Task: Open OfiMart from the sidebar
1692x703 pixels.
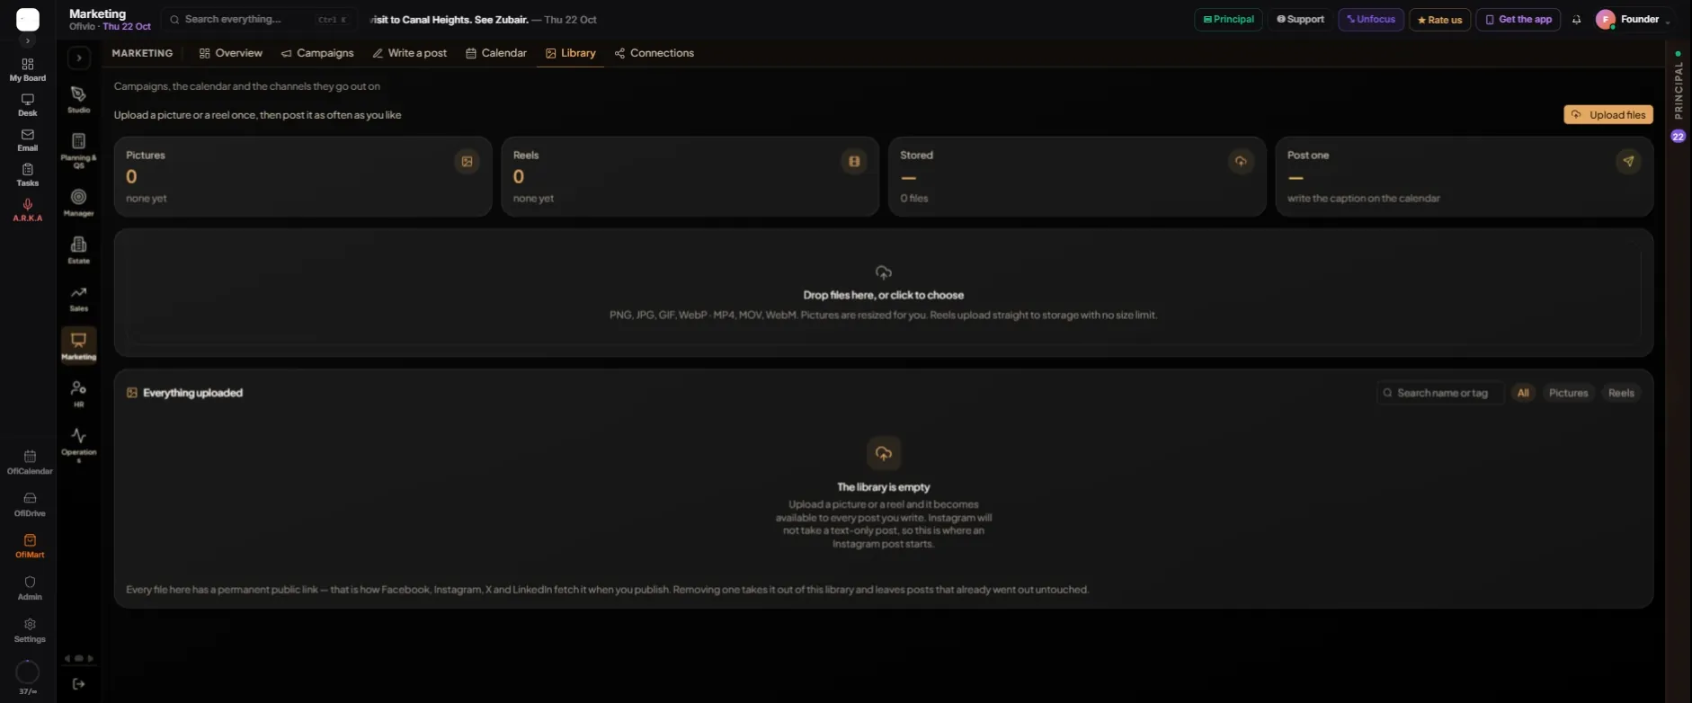Action: [x=30, y=546]
